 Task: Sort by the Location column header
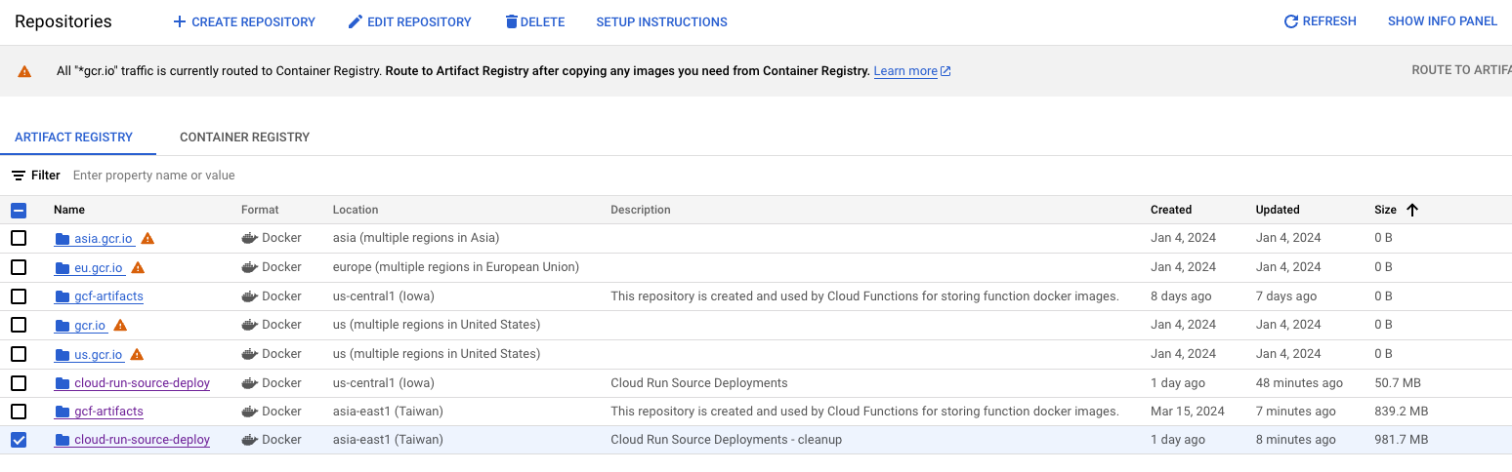tap(356, 210)
